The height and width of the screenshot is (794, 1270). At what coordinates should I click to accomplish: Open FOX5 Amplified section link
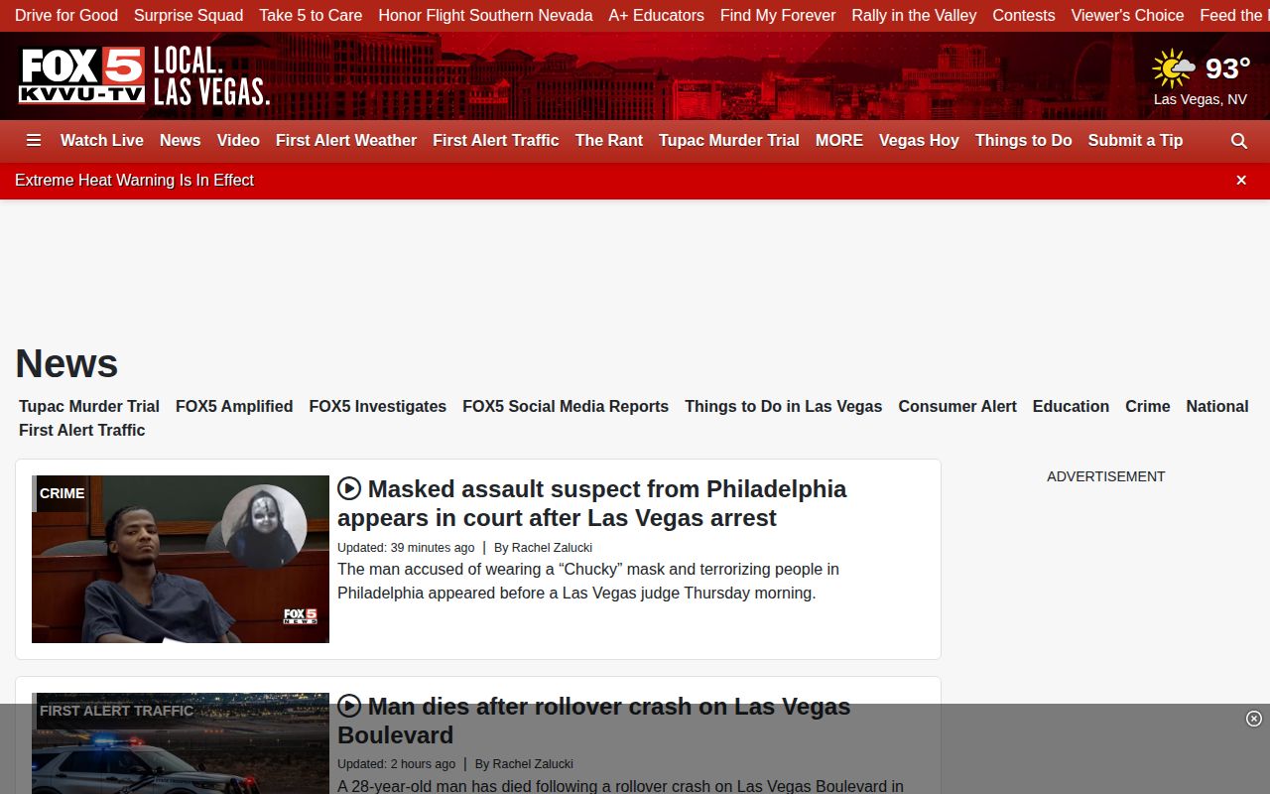click(x=234, y=406)
